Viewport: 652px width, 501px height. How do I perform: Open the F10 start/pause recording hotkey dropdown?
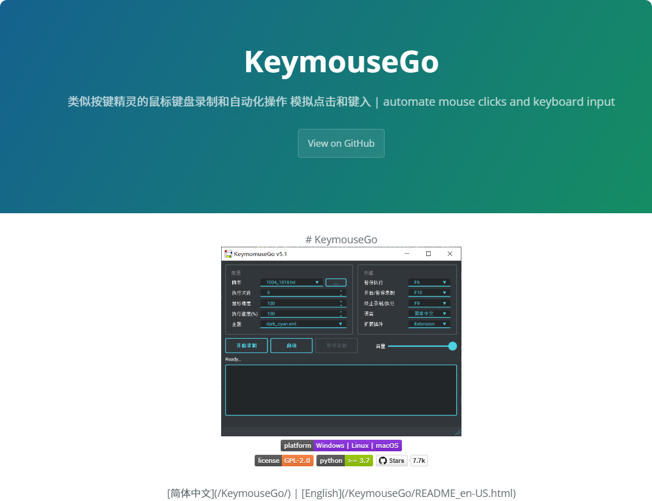point(429,293)
